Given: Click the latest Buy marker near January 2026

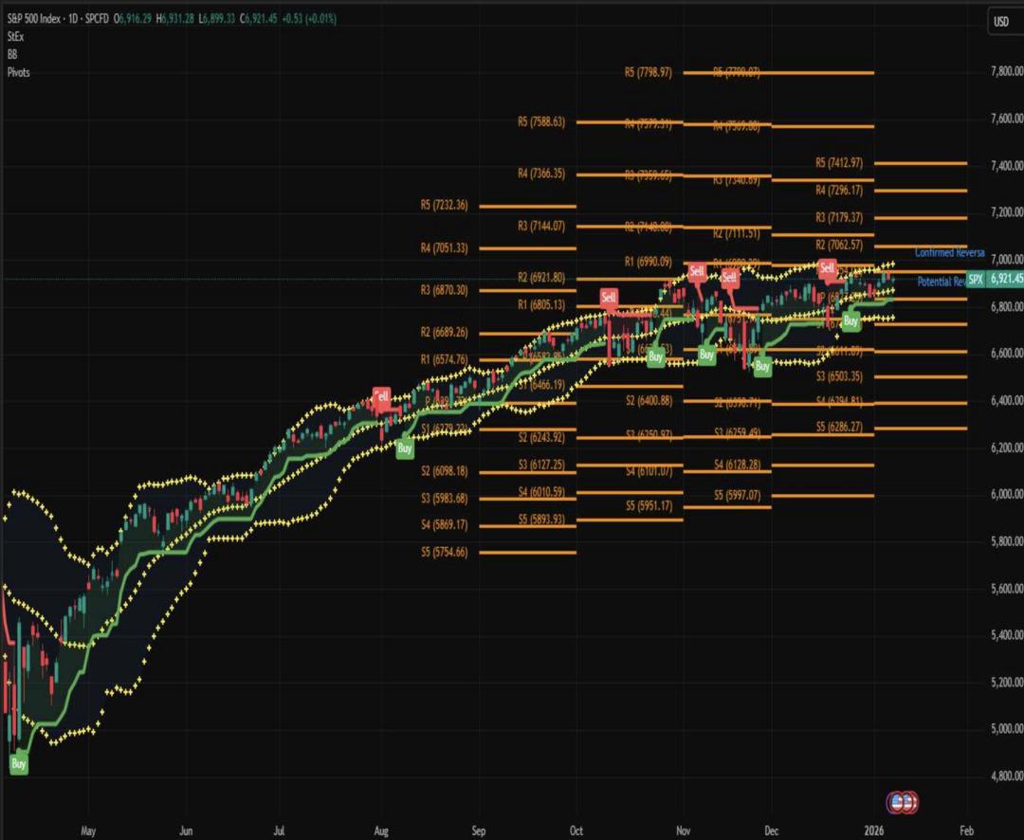Looking at the screenshot, I should point(850,322).
